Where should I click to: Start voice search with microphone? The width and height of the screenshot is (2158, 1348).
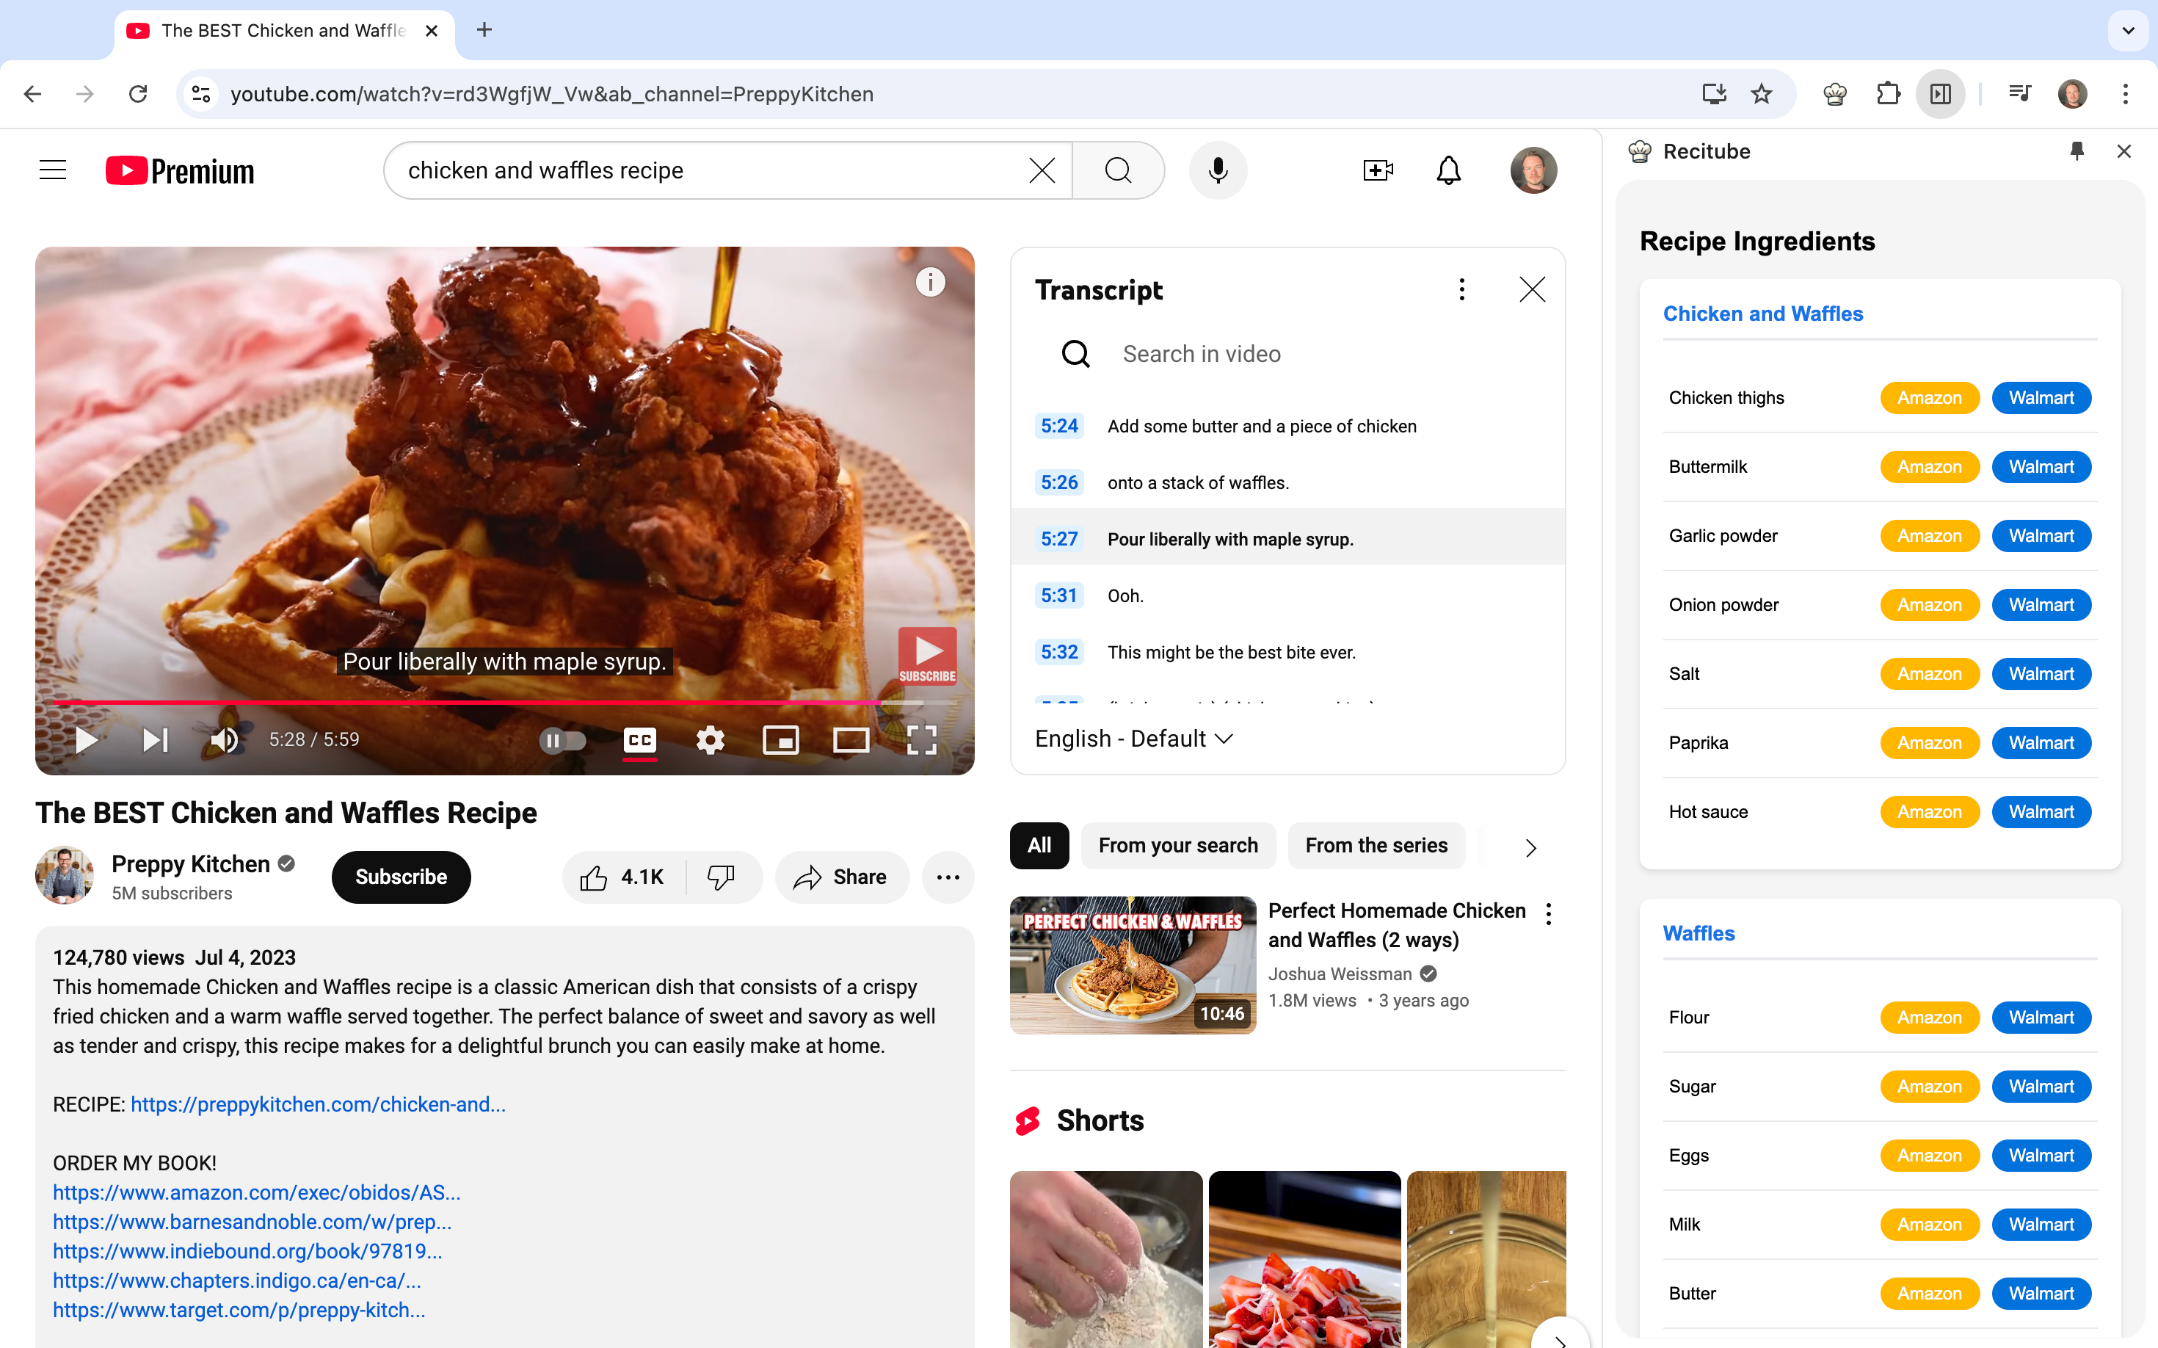click(x=1218, y=170)
